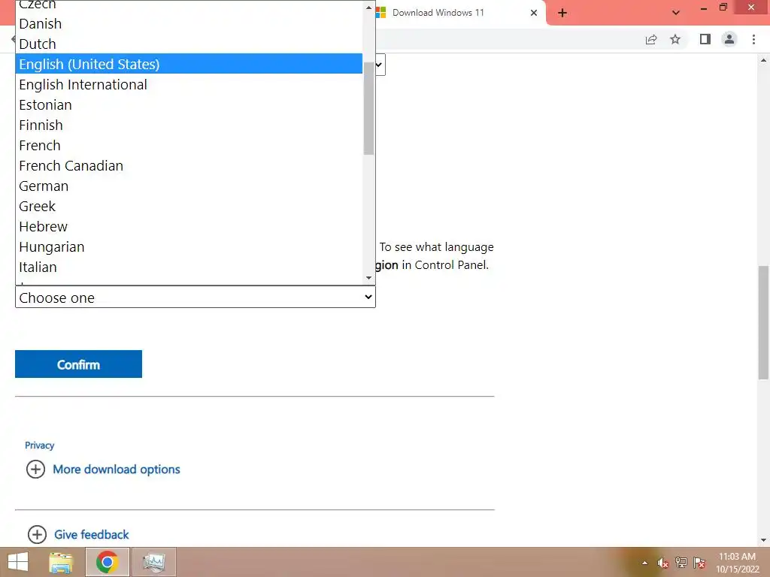This screenshot has width=770, height=577.
Task: Select Finnish in the dropdown list
Action: (189, 125)
